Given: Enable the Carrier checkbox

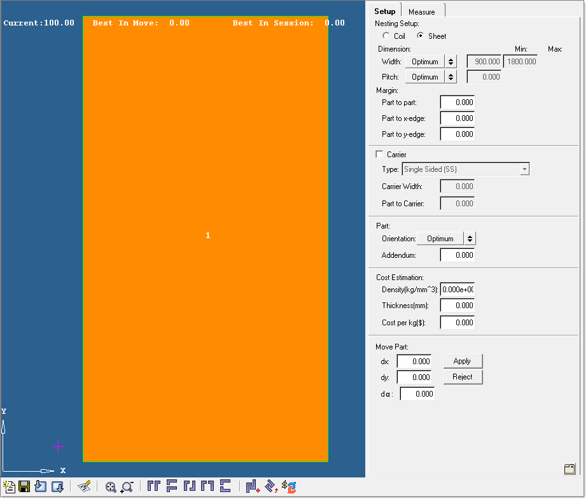Looking at the screenshot, I should coord(378,154).
